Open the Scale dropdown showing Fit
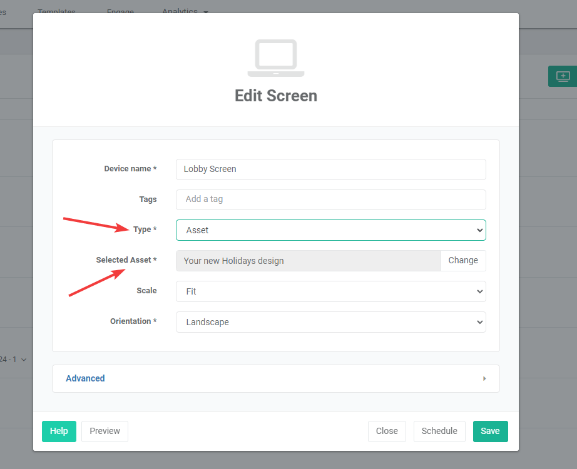This screenshot has width=577, height=469. (330, 291)
